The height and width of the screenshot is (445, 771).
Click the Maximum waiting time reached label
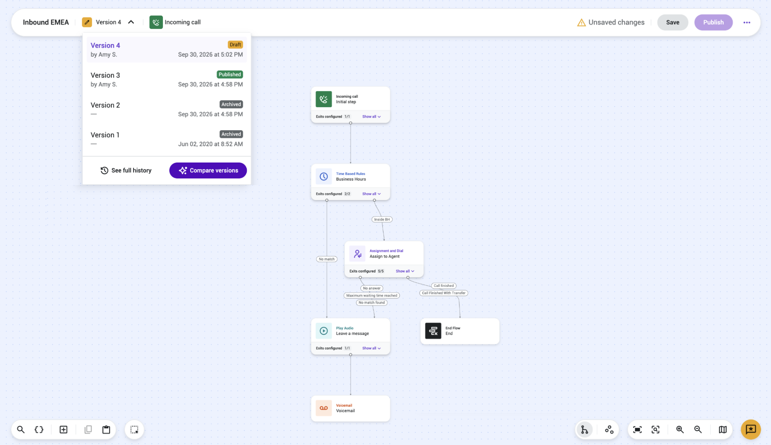click(x=372, y=296)
